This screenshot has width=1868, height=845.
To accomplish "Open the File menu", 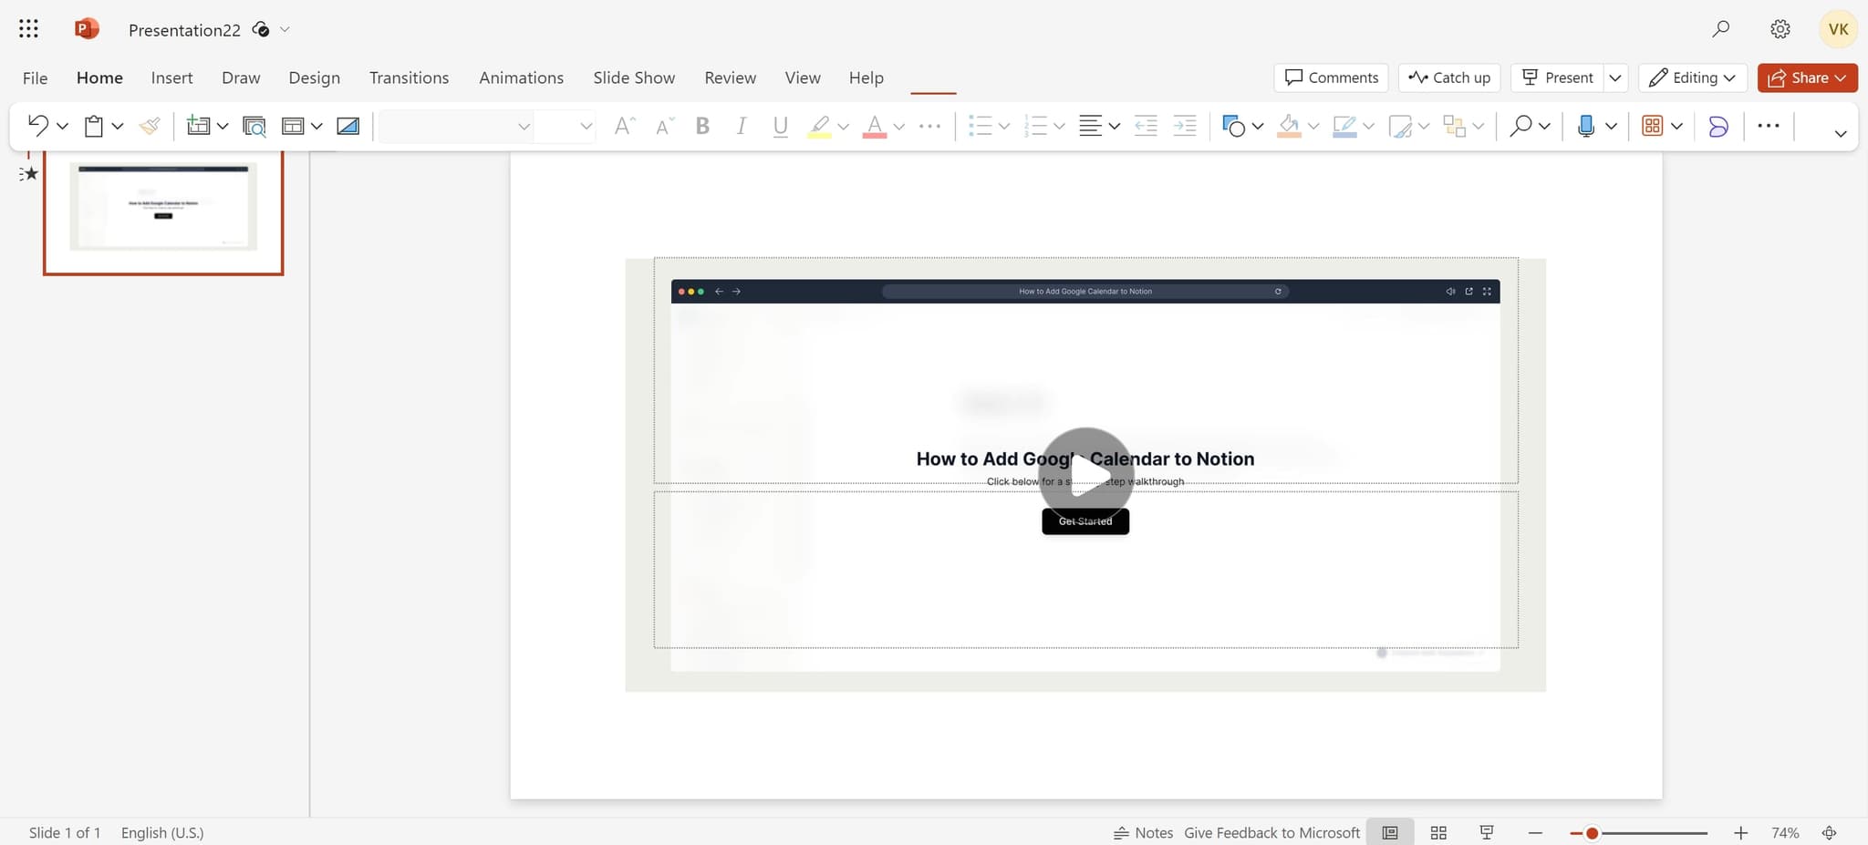I will [35, 77].
